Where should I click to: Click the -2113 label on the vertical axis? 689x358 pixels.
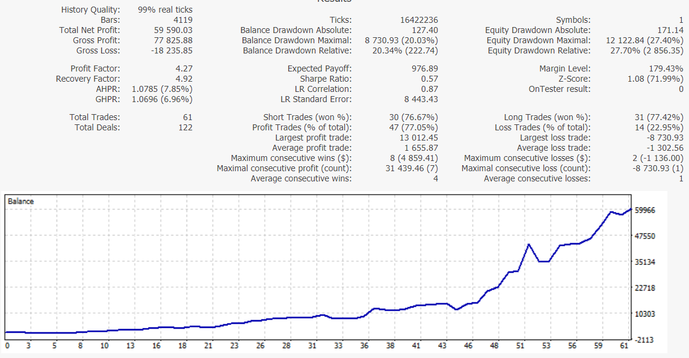point(646,340)
